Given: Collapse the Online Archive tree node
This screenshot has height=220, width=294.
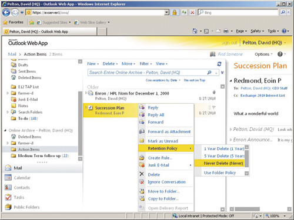Looking at the screenshot, I should coord(5,130).
